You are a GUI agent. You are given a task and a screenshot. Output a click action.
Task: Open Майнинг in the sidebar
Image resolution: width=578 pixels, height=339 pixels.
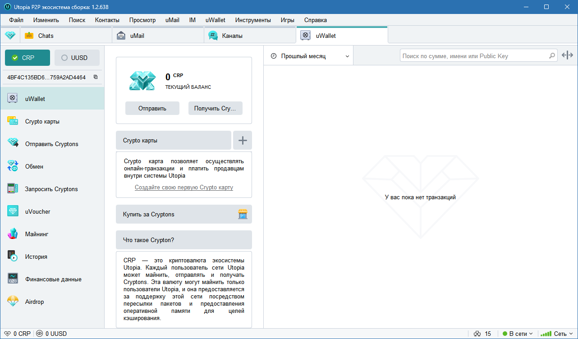pyautogui.click(x=52, y=234)
